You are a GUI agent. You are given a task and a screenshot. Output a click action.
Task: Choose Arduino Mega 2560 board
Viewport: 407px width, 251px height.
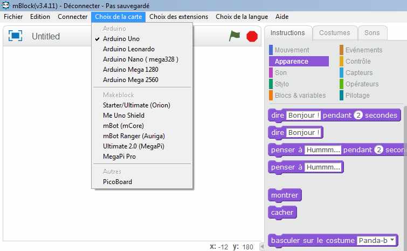142,80
